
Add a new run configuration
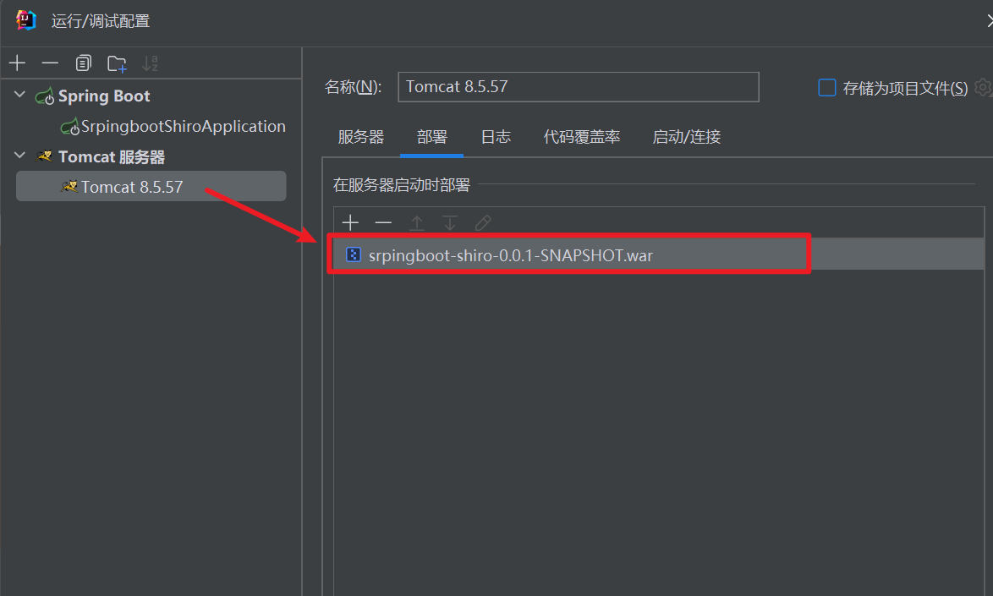(17, 63)
